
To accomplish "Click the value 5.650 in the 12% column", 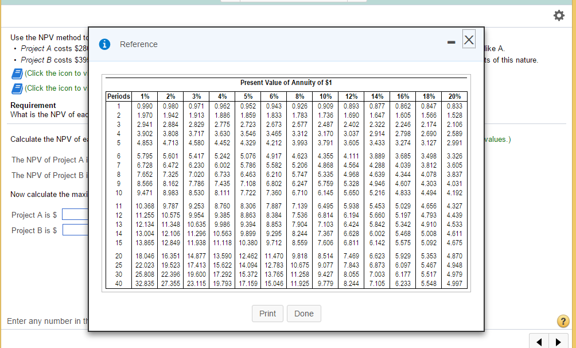I will click(x=351, y=193).
